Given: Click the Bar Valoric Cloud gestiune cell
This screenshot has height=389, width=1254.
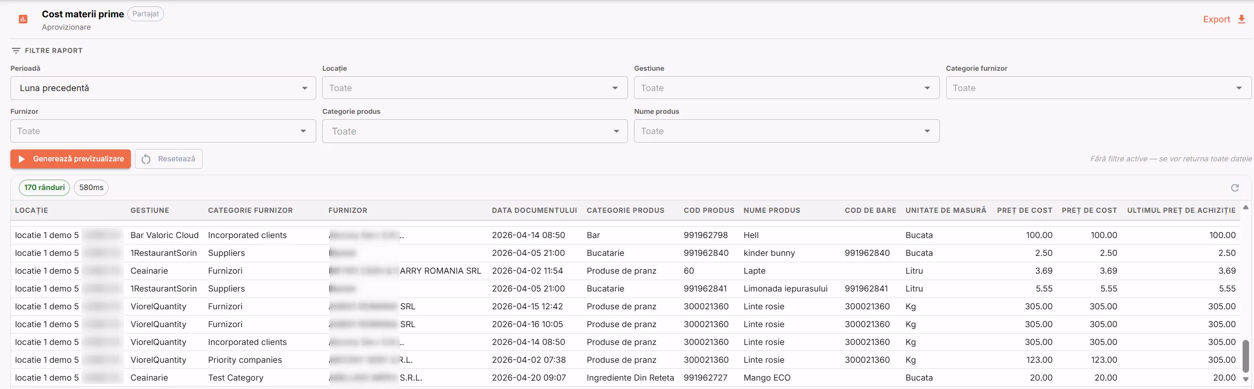Looking at the screenshot, I should [x=165, y=235].
